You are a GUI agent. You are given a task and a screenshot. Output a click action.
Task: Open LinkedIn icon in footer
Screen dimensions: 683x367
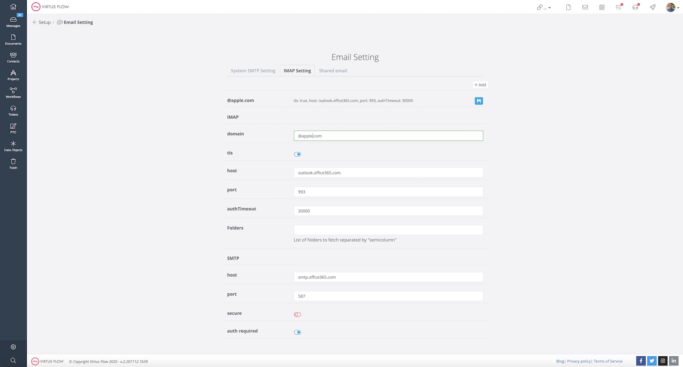[x=674, y=361]
